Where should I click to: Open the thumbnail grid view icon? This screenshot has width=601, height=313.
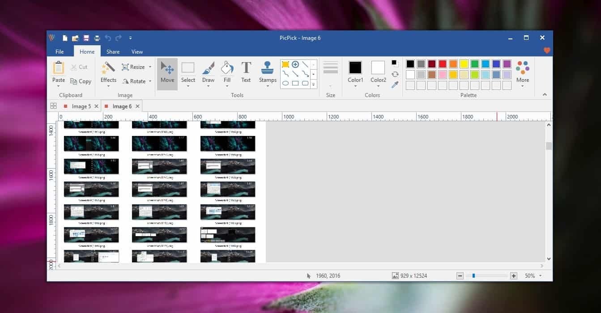53,106
